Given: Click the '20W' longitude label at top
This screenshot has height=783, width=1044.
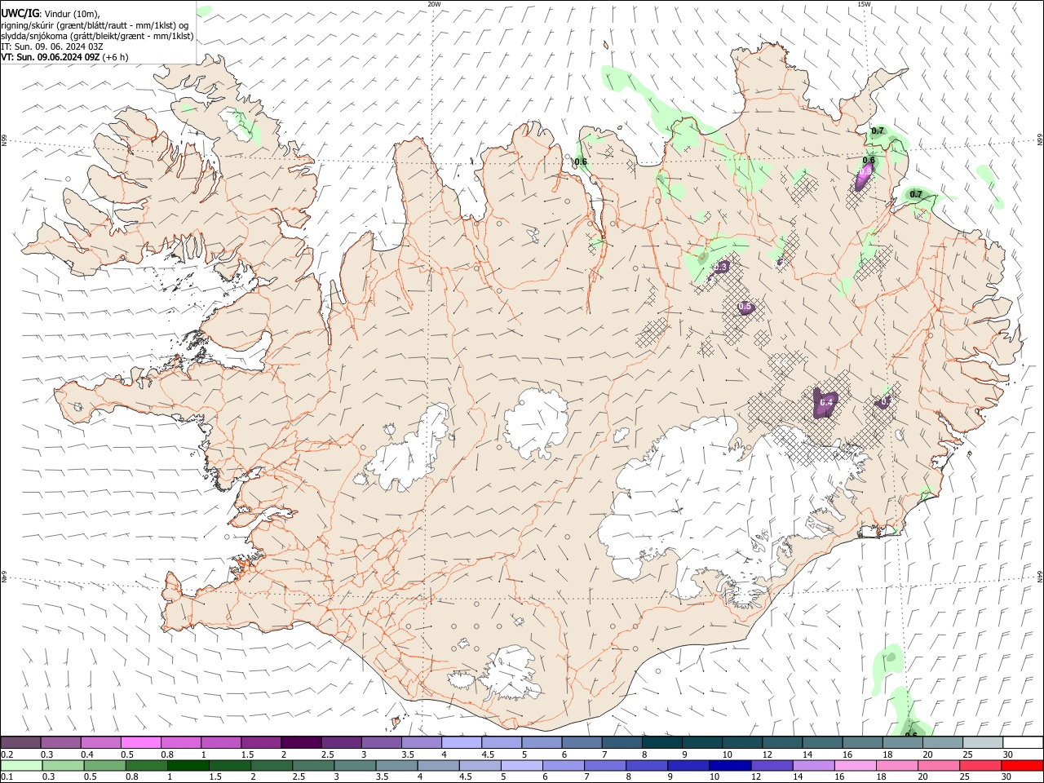Looking at the screenshot, I should click(x=434, y=4).
